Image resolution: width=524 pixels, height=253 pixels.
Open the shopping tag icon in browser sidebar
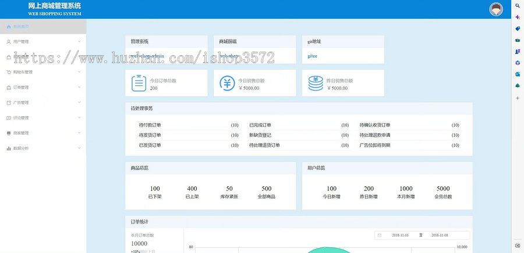pyautogui.click(x=518, y=28)
